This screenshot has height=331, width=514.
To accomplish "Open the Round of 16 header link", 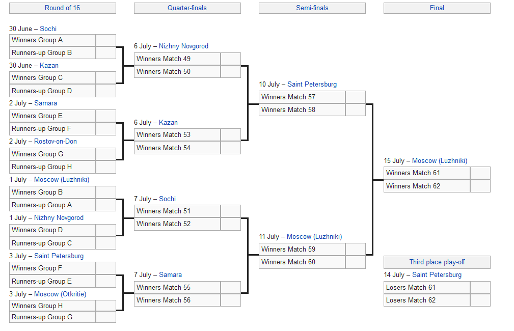I will 62,8.
